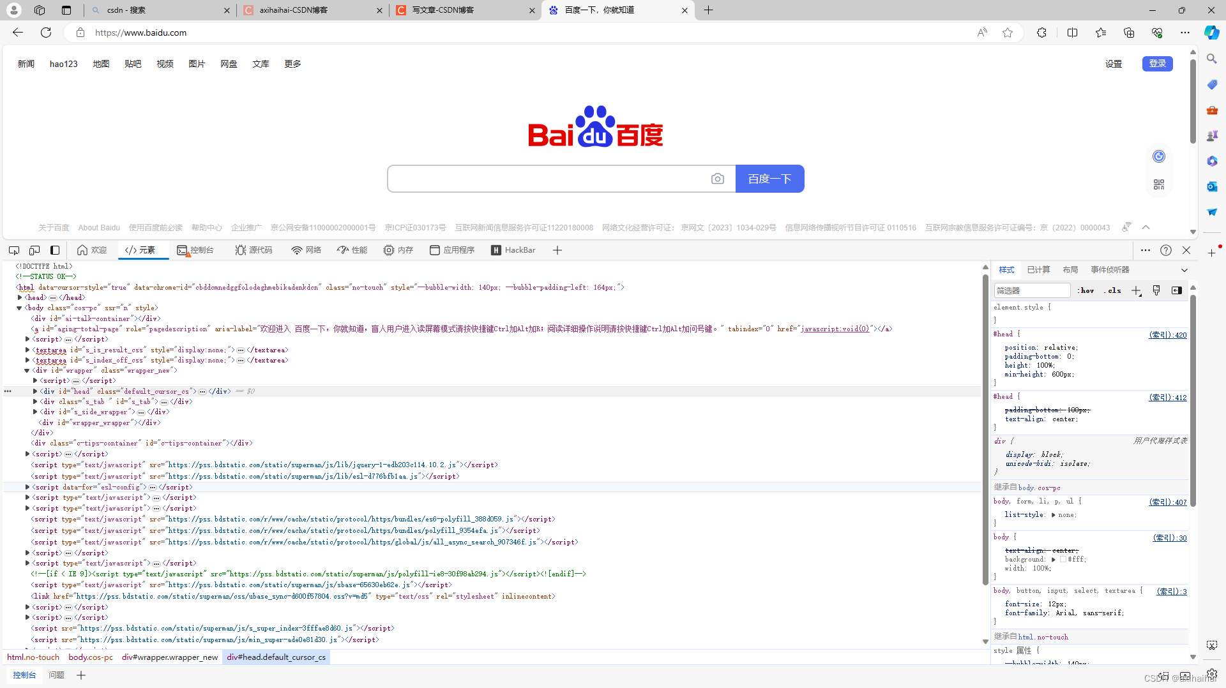
Task: Open the Copilot icon
Action: (x=1211, y=33)
